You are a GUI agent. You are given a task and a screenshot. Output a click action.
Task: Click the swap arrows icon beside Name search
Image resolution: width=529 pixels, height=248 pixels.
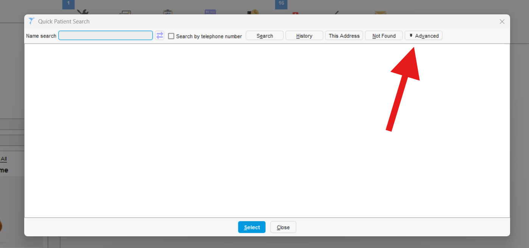click(x=160, y=36)
